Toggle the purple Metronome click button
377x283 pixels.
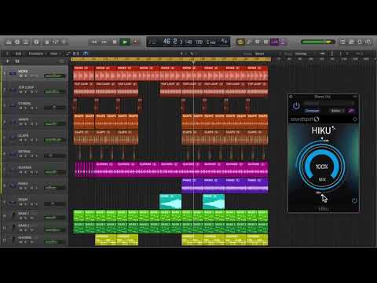pos(283,42)
